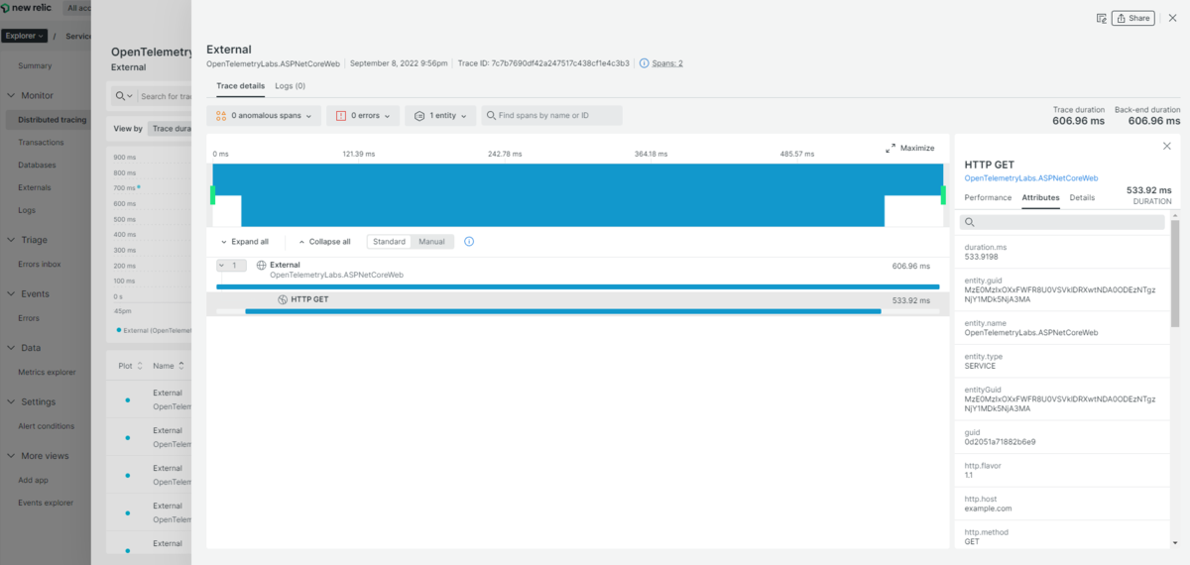This screenshot has height=565, width=1190.
Task: Click the anomalous spans icon
Action: coord(221,116)
